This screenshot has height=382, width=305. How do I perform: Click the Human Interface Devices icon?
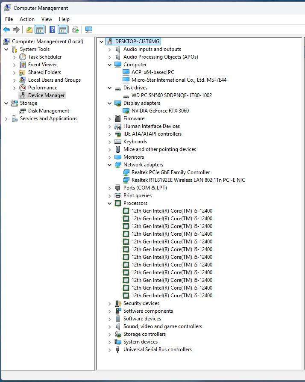pos(118,126)
